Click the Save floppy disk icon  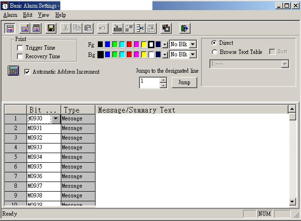click(50, 28)
